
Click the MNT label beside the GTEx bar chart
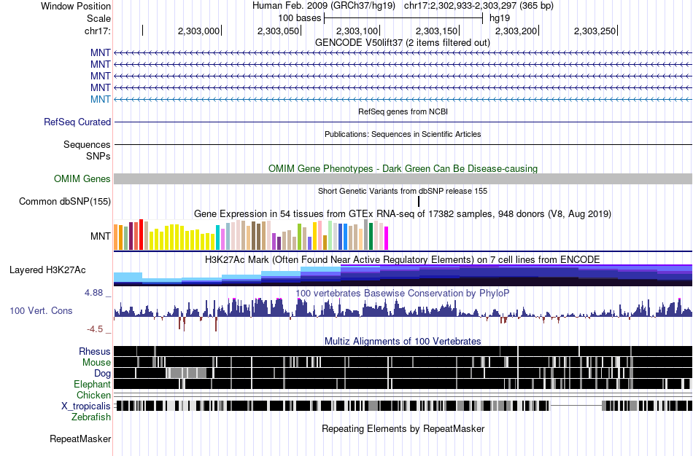pyautogui.click(x=101, y=236)
